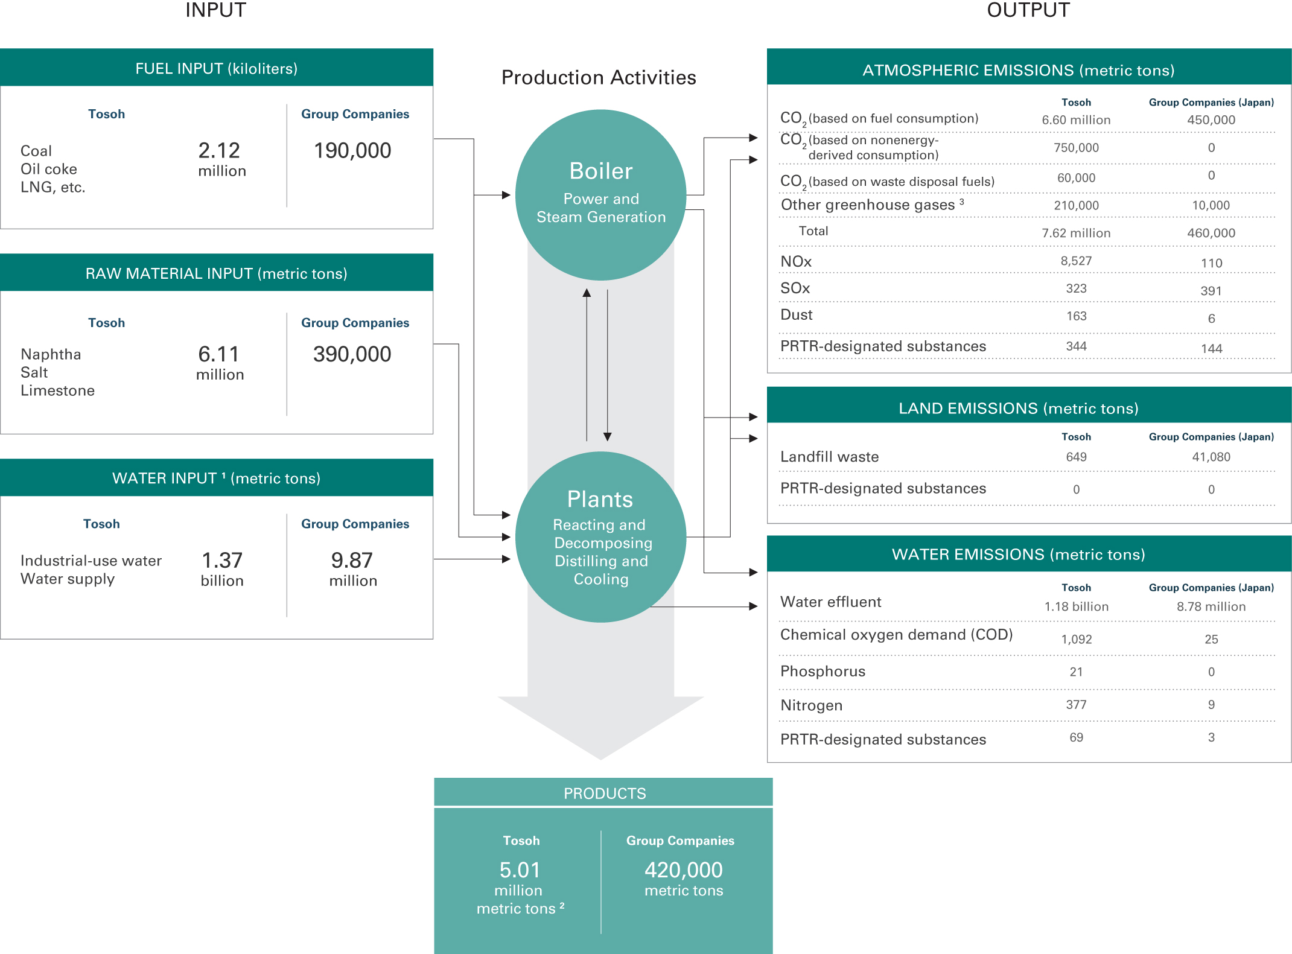Click the Naphtha label
This screenshot has height=954, width=1292.
51,354
